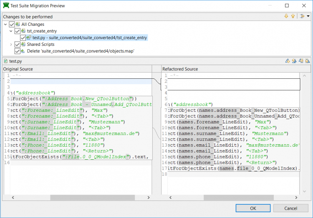313x218 pixels.
Task: Toggle the tst_create_entry checkbox
Action: [17, 31]
